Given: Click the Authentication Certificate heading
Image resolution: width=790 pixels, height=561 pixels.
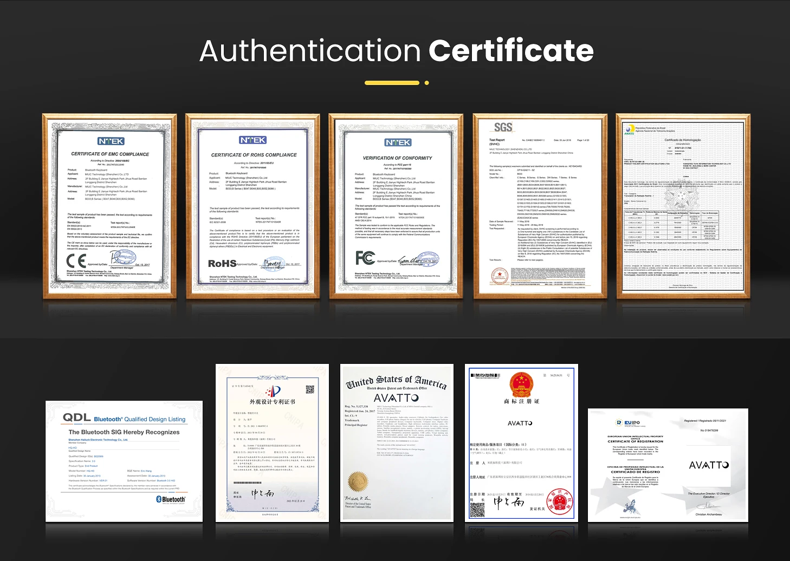Looking at the screenshot, I should (x=396, y=51).
